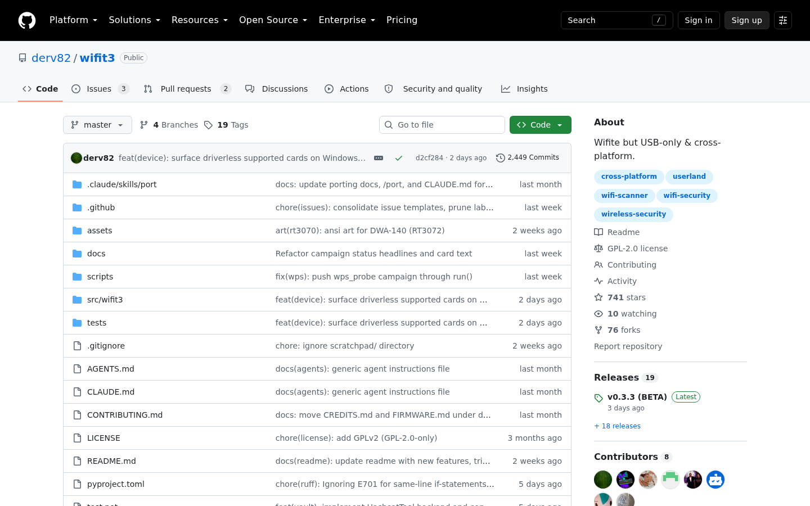Click the .claude/skills/port folder icon

(x=77, y=184)
